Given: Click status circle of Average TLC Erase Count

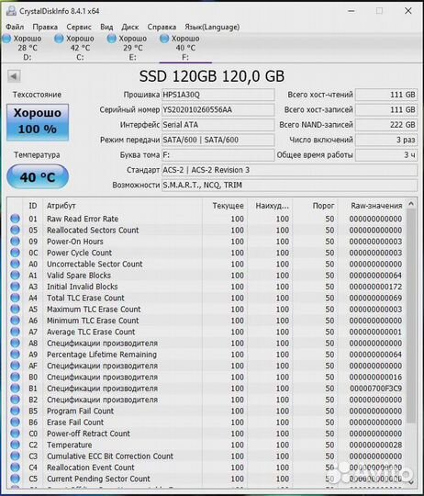Looking at the screenshot, I should coord(15,332).
